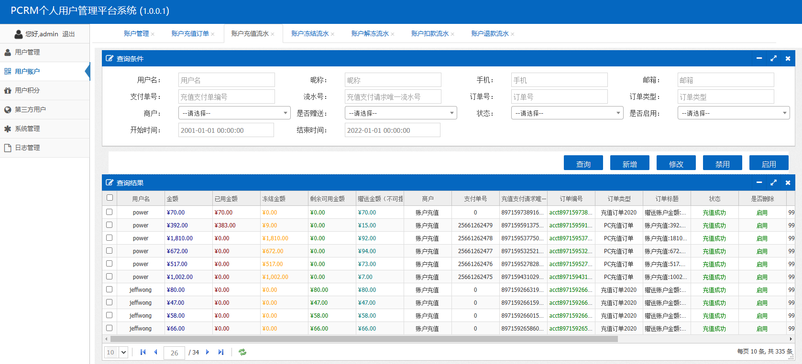
Task: Open 用户积分 in the sidebar
Action: 27,90
